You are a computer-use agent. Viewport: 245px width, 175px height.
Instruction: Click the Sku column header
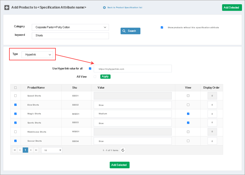click(75, 88)
